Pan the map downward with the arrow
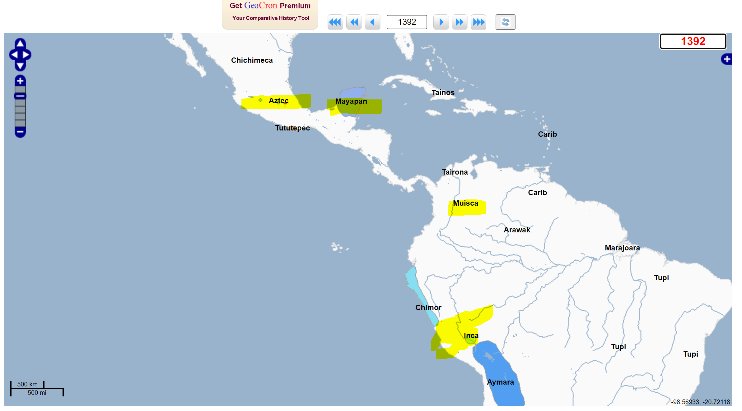Image resolution: width=742 pixels, height=411 pixels. 20,66
